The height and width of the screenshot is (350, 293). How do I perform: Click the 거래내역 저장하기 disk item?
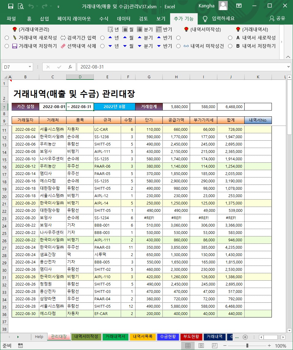coord(35,46)
